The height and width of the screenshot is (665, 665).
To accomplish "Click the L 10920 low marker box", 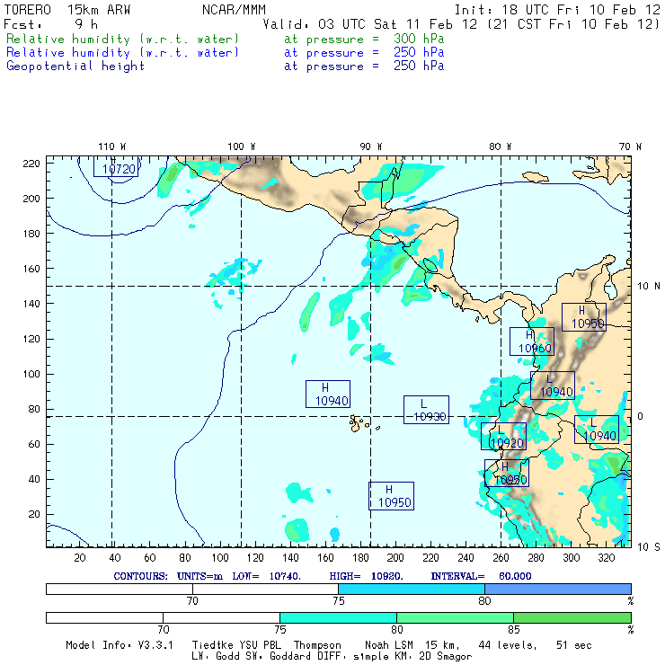I will click(x=503, y=437).
